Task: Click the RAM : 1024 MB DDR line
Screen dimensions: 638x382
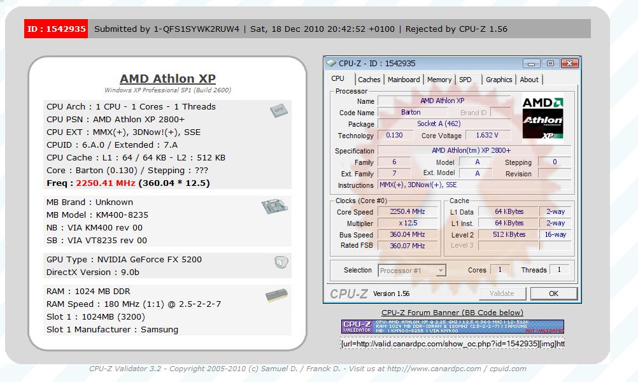Action: tap(89, 292)
